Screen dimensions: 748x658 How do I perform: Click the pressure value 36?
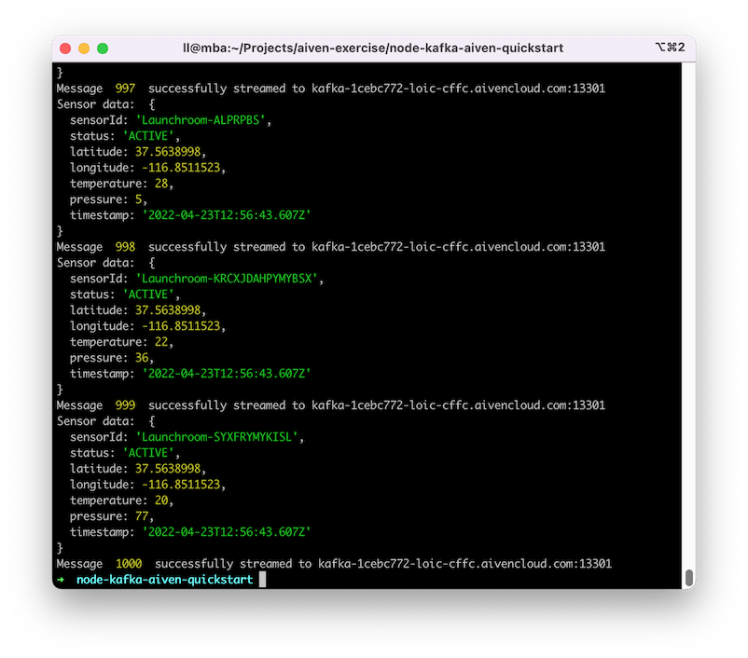(142, 358)
